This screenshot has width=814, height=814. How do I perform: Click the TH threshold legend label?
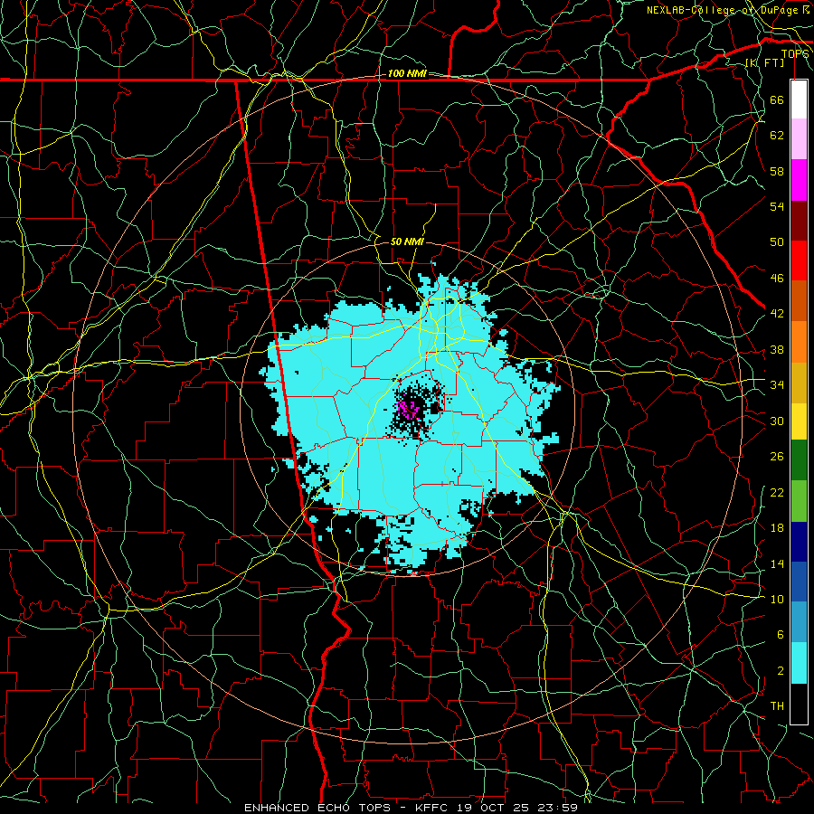coord(777,706)
